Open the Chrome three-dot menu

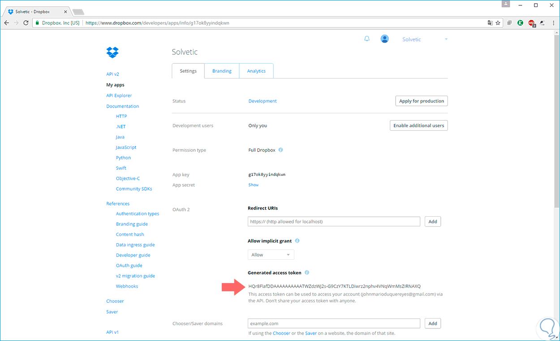point(554,22)
